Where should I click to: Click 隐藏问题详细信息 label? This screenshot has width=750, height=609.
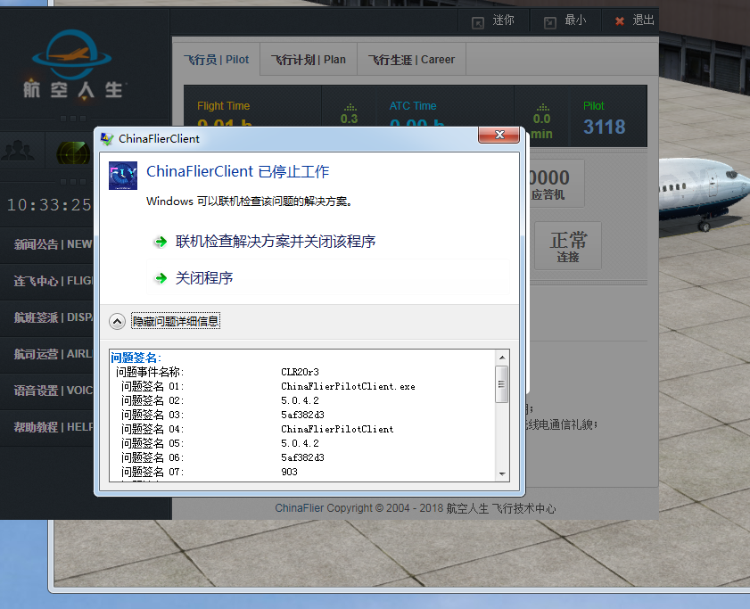tap(176, 322)
